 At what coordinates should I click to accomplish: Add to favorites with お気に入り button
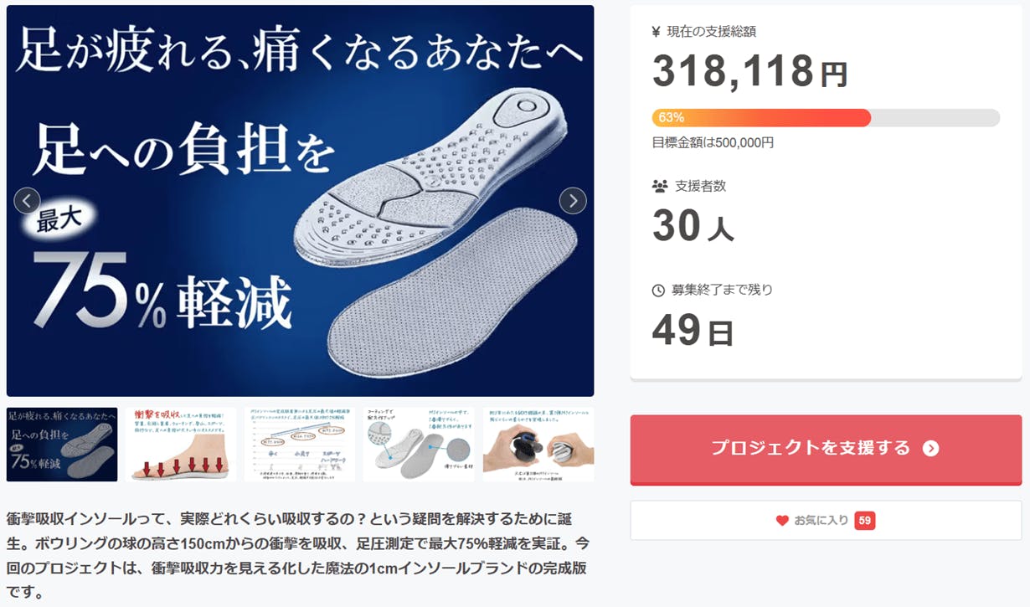pos(826,521)
